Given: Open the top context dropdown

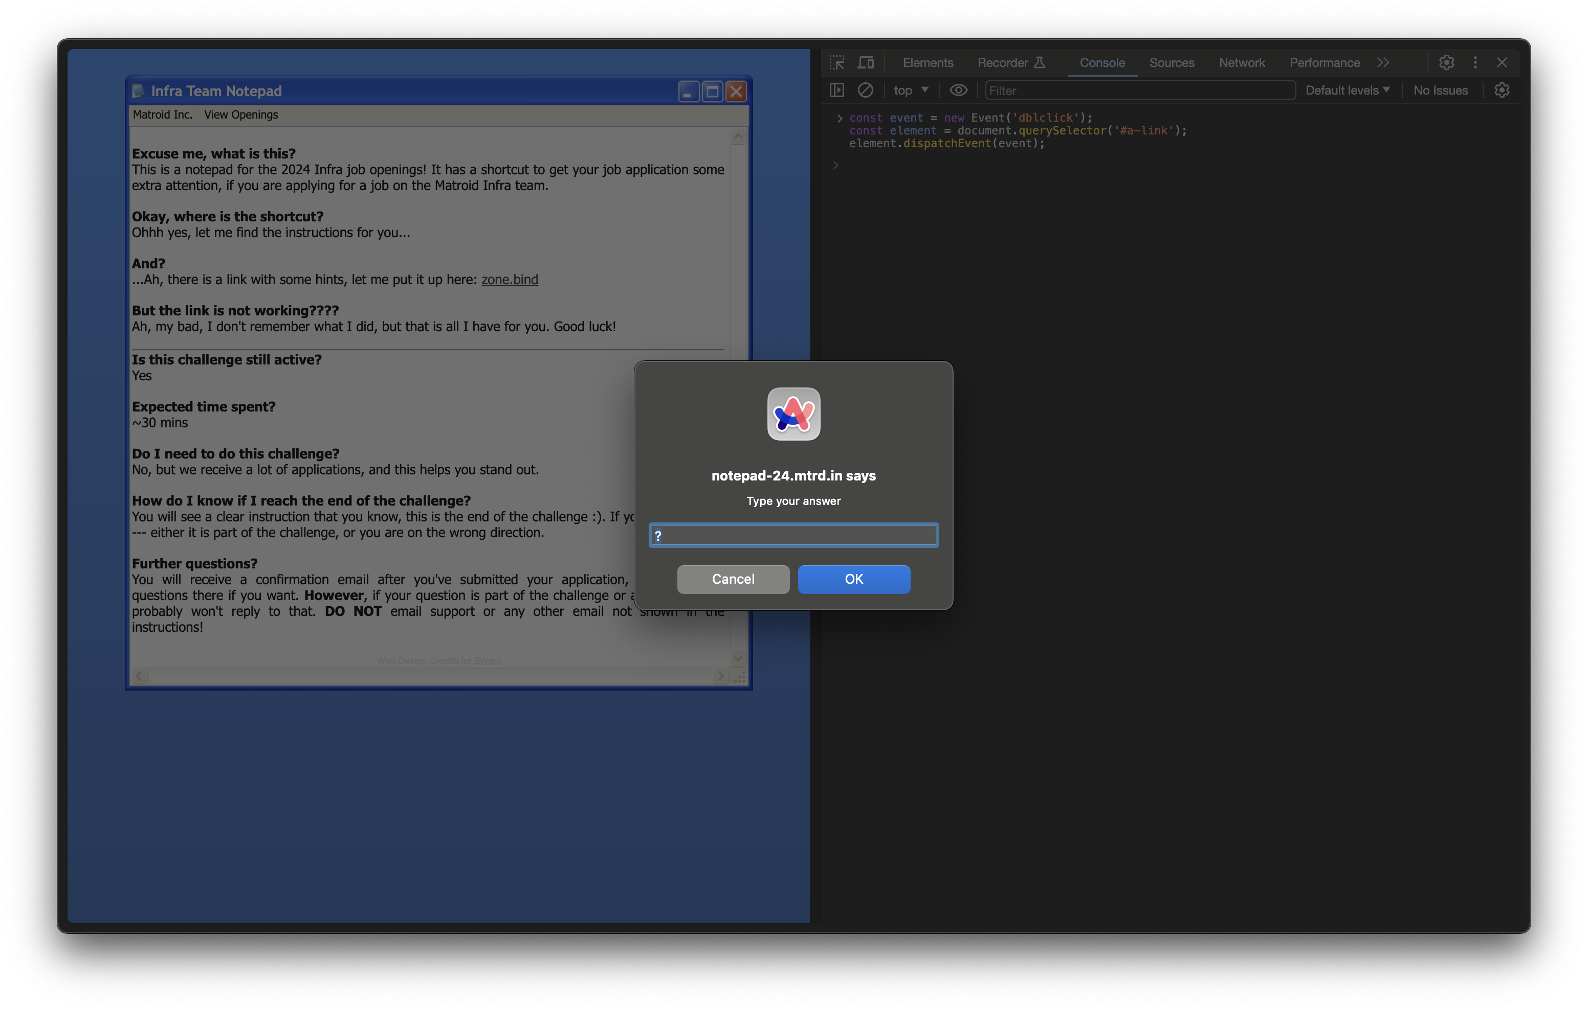Looking at the screenshot, I should [x=911, y=90].
